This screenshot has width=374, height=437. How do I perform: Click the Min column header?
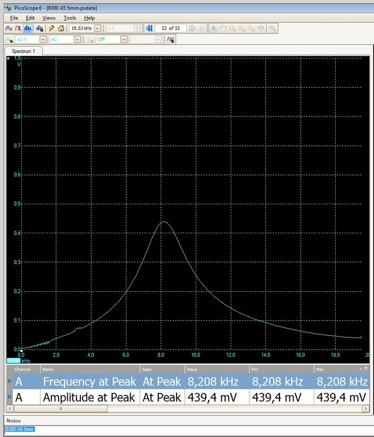(x=282, y=369)
